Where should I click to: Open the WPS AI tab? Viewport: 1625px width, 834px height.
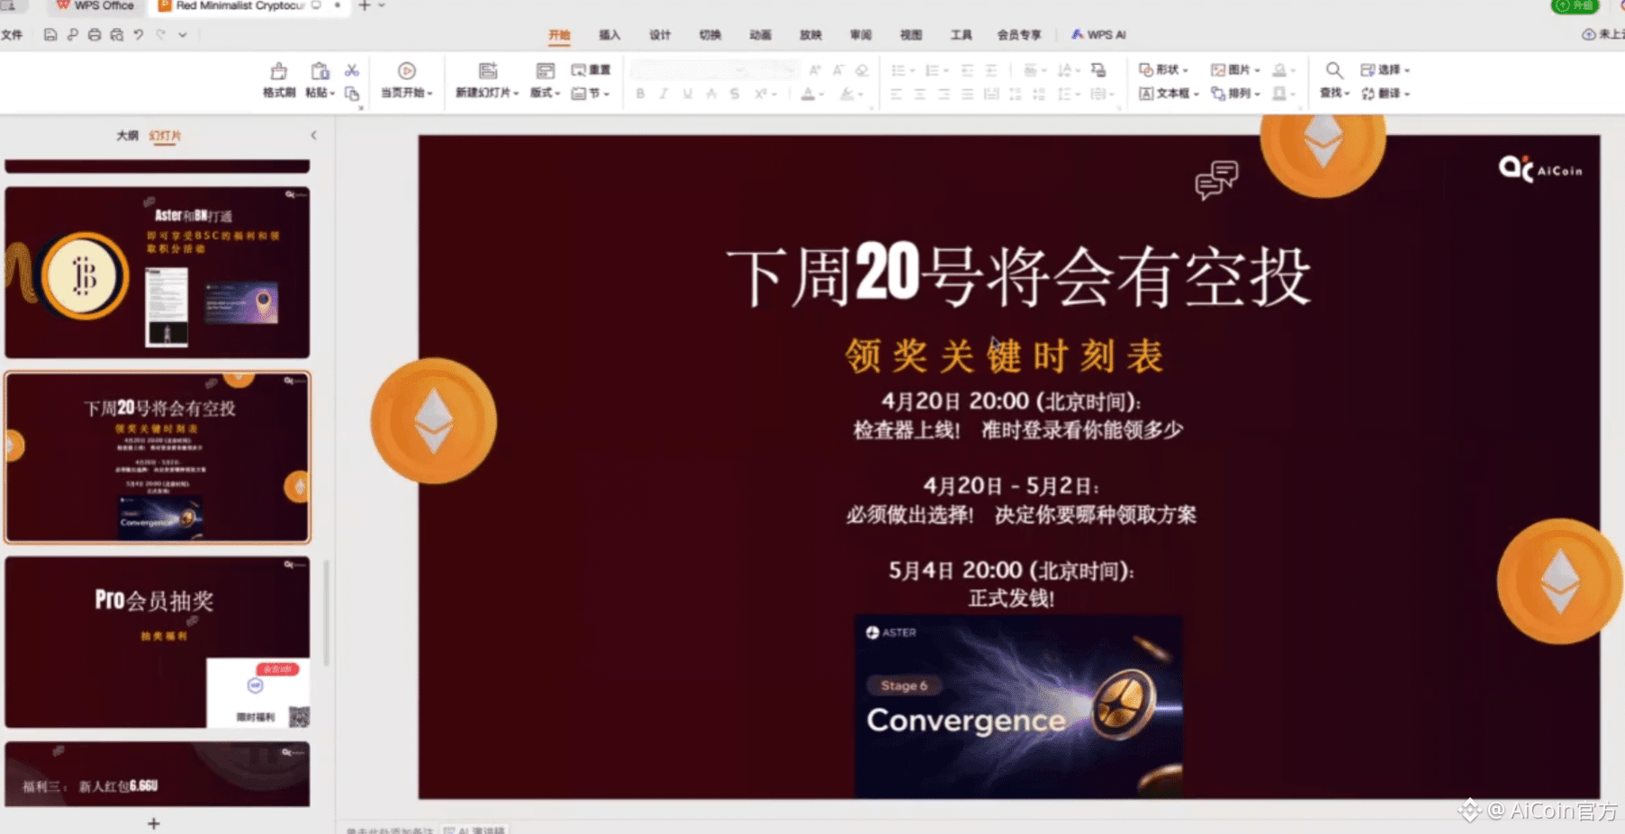[1098, 34]
